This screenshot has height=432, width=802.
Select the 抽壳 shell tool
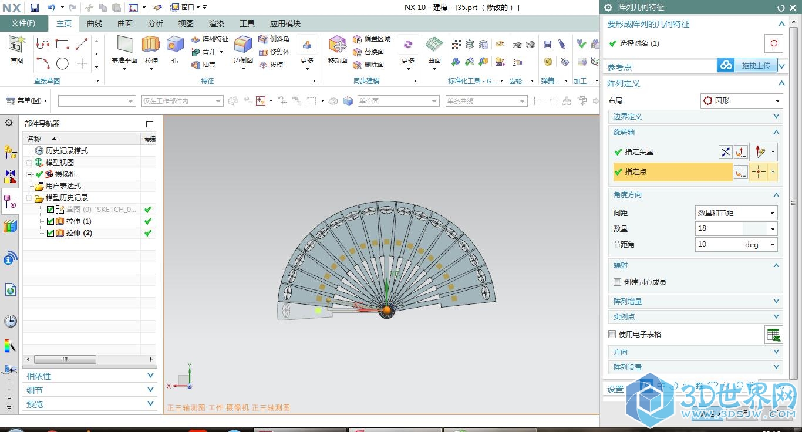click(204, 65)
